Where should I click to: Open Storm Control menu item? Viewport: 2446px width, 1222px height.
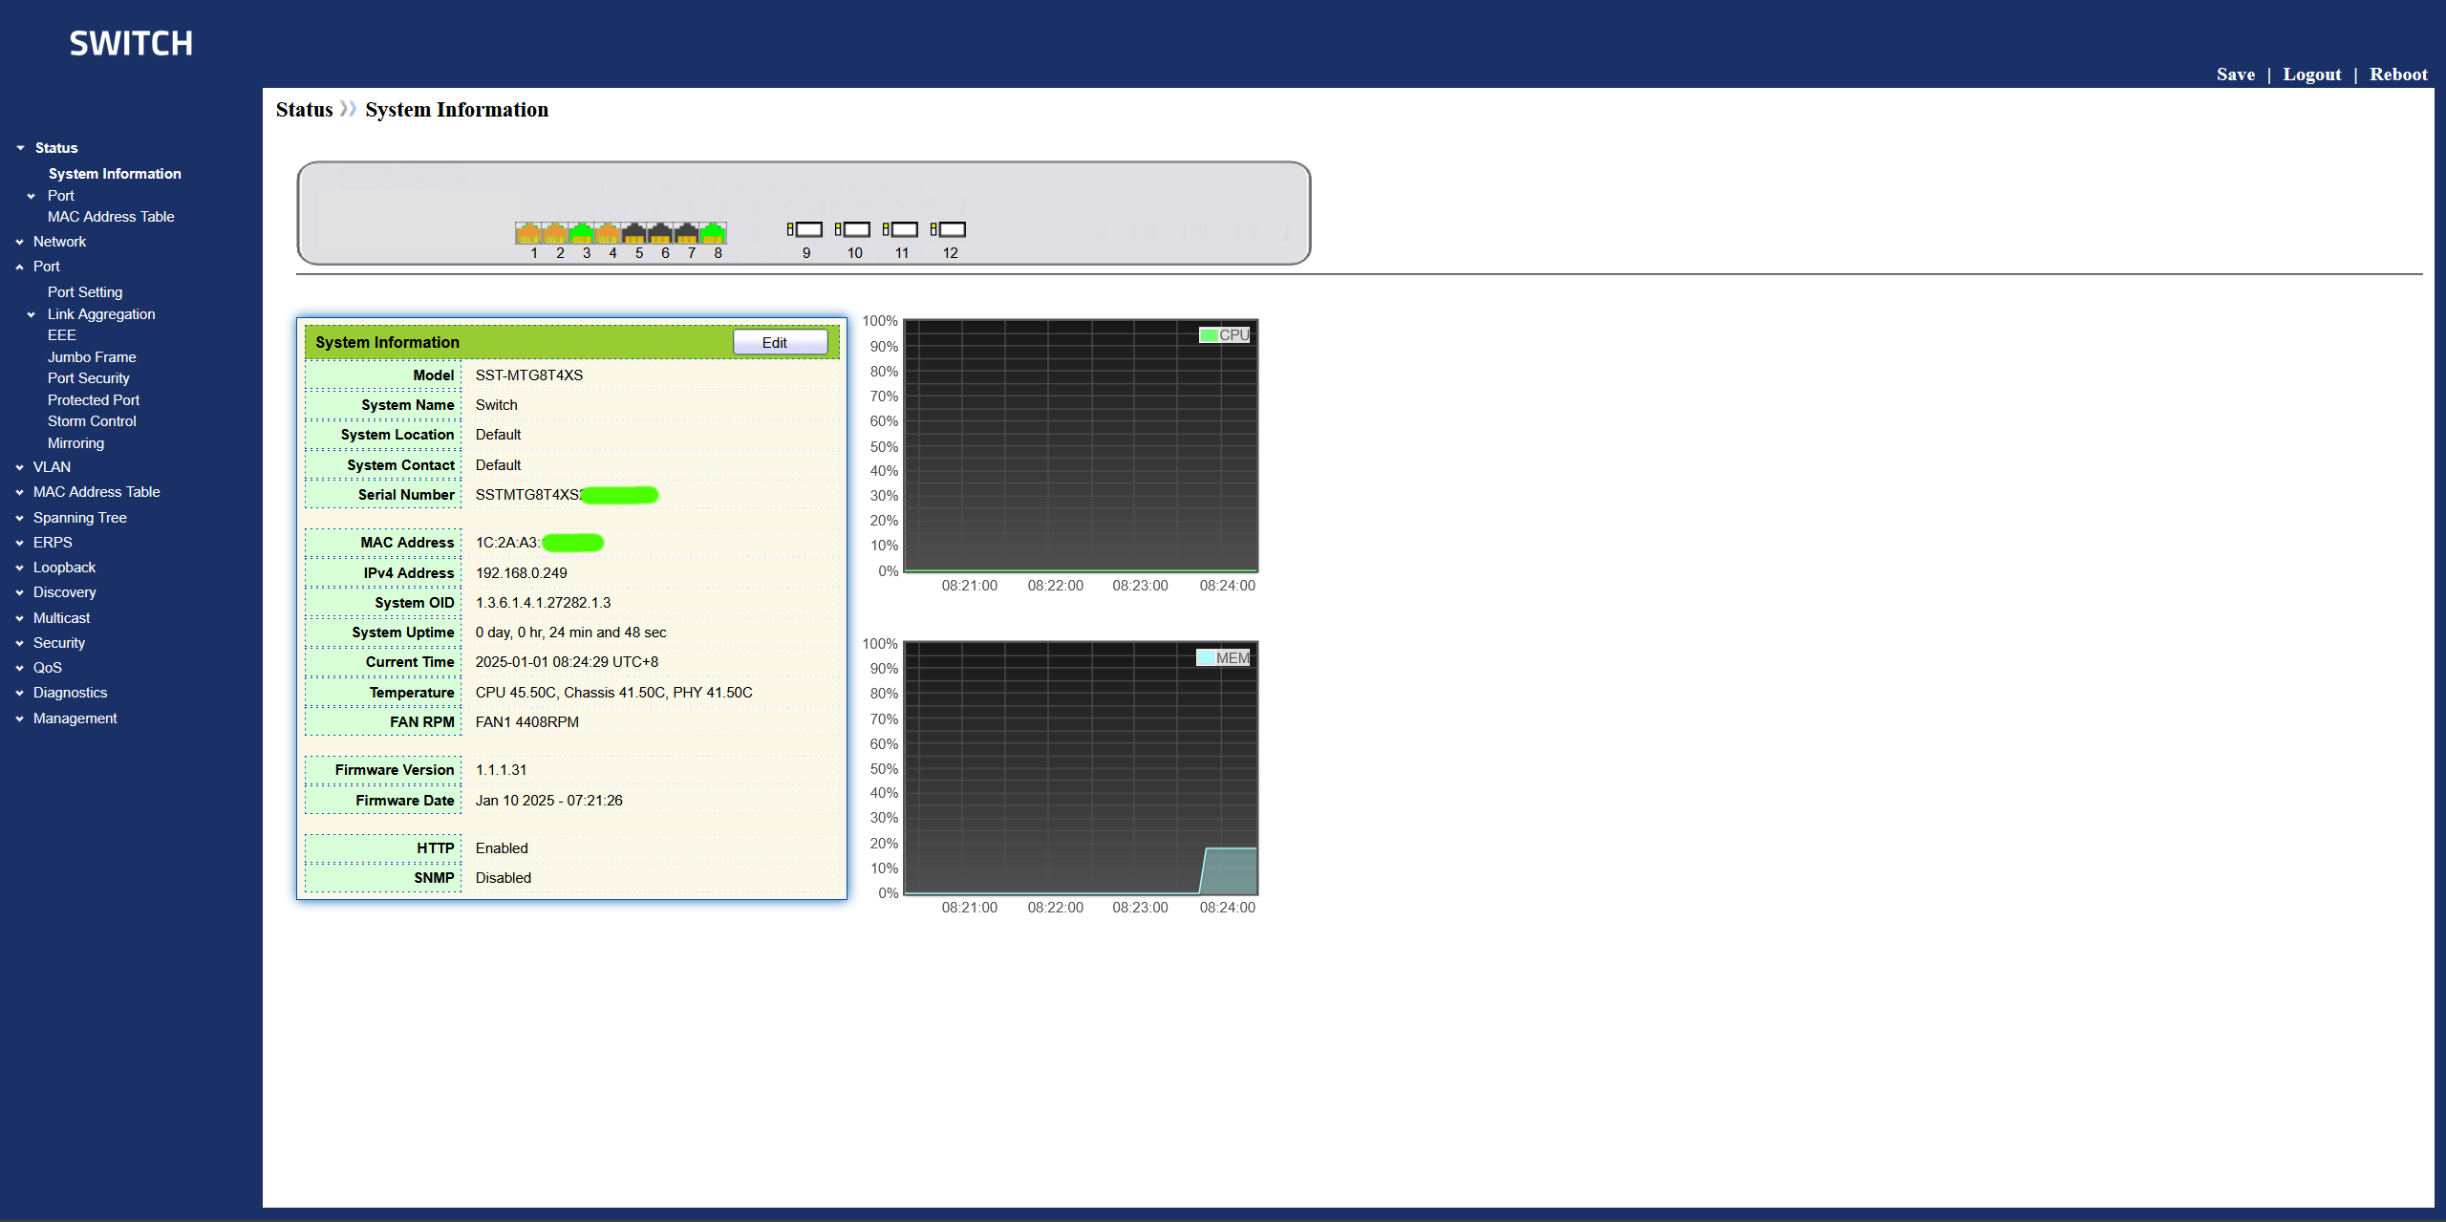click(92, 421)
